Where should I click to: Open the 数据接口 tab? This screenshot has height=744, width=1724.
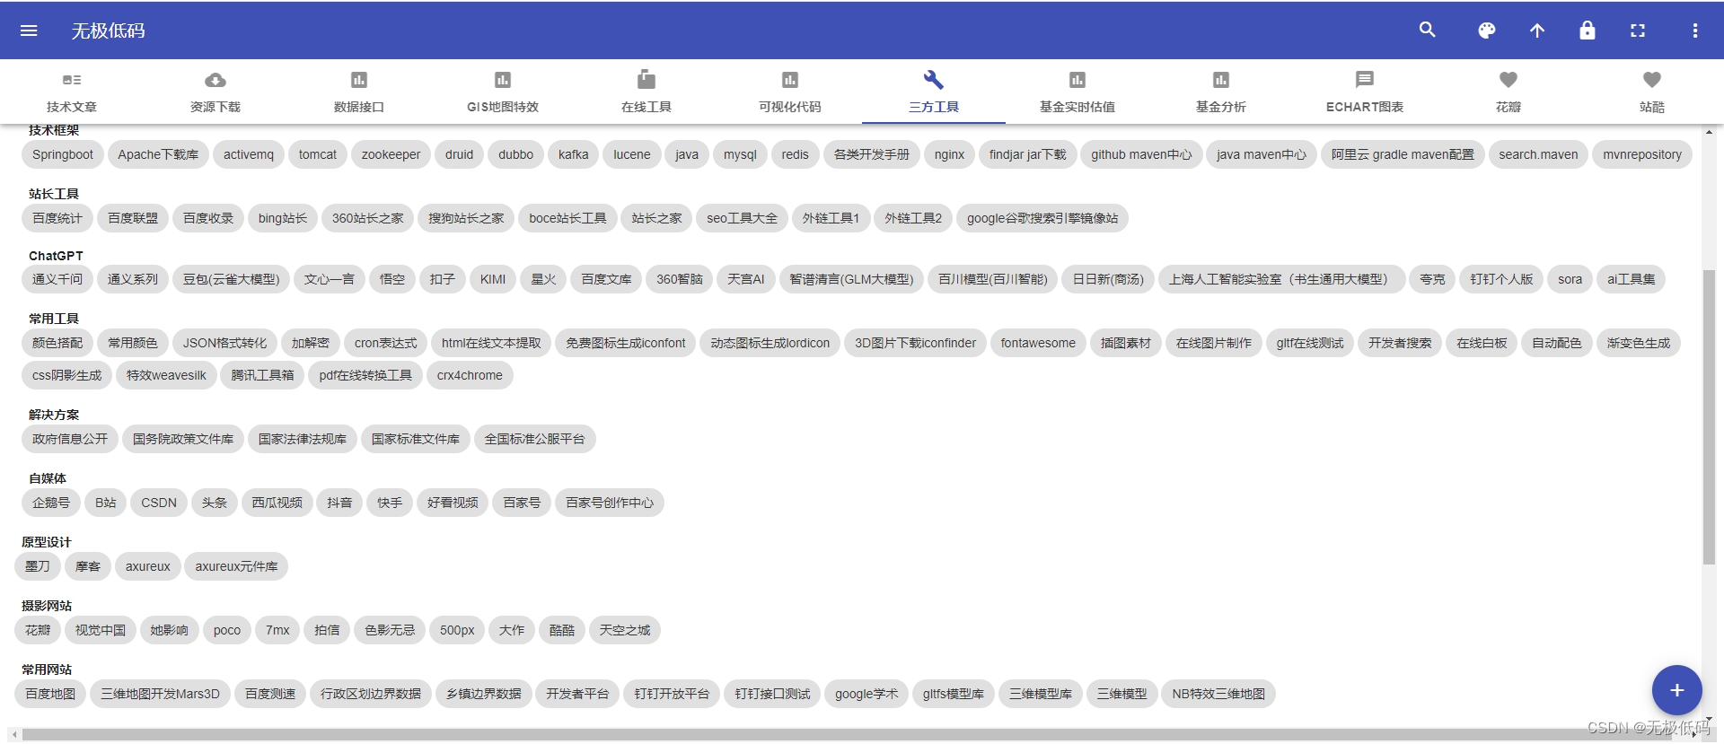359,92
